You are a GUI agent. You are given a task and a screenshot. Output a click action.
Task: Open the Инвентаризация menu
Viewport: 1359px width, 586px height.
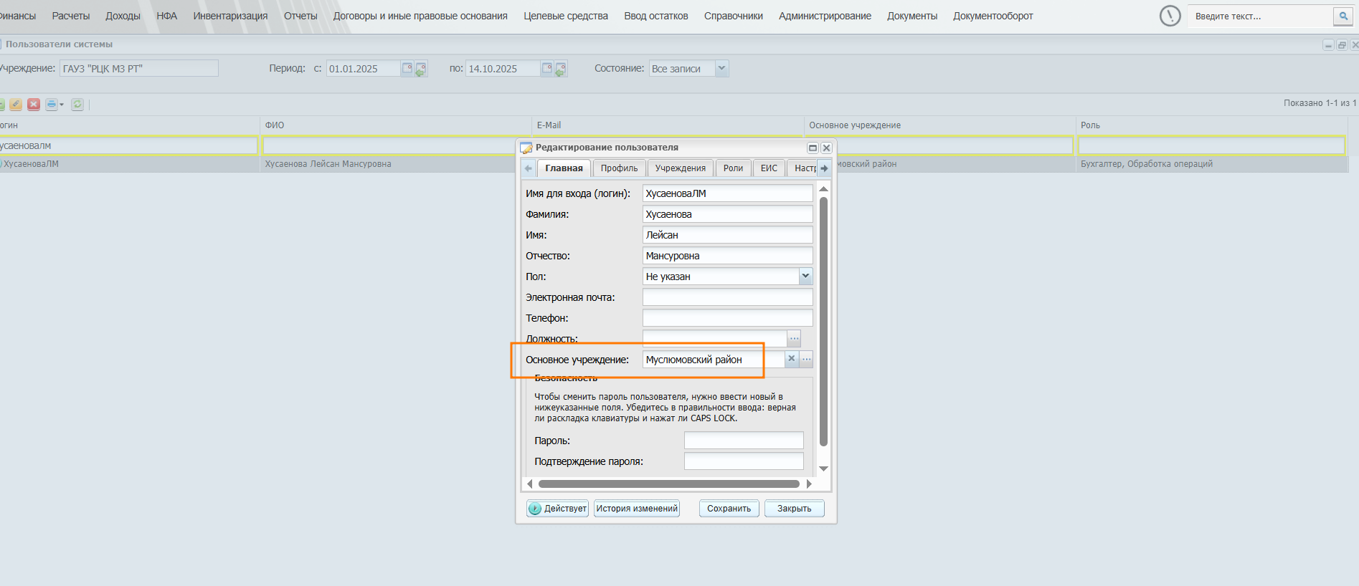pyautogui.click(x=230, y=16)
